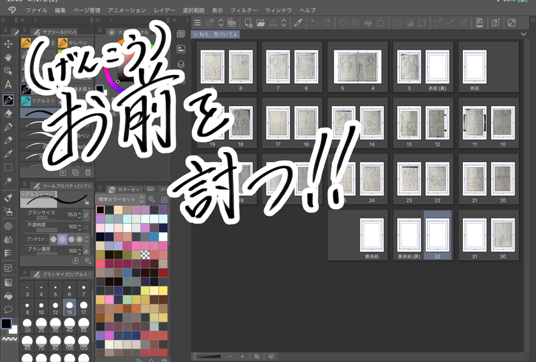Open a file via folder icon
Image resolution: width=536 pixels, height=362 pixels.
point(261,23)
